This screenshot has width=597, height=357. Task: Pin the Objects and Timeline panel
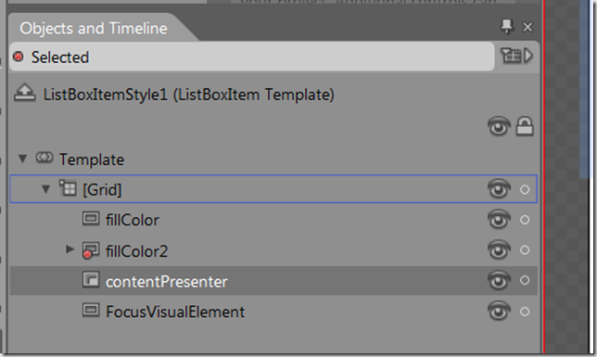coord(507,27)
